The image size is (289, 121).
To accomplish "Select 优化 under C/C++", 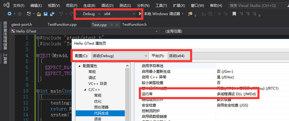I will 98,101.
